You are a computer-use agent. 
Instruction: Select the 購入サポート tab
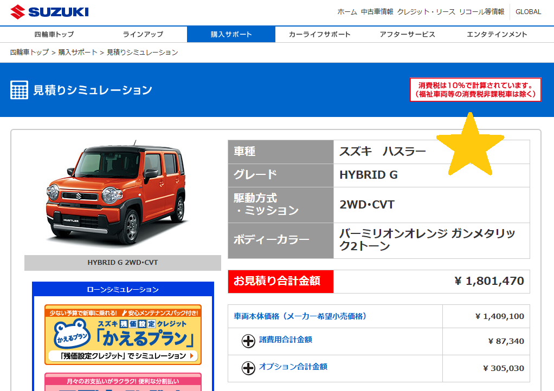click(x=231, y=34)
